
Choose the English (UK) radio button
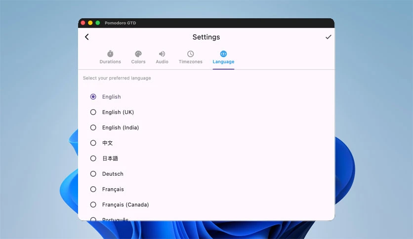tap(93, 112)
